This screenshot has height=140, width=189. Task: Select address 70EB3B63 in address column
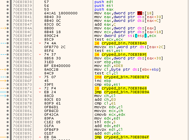22,66
